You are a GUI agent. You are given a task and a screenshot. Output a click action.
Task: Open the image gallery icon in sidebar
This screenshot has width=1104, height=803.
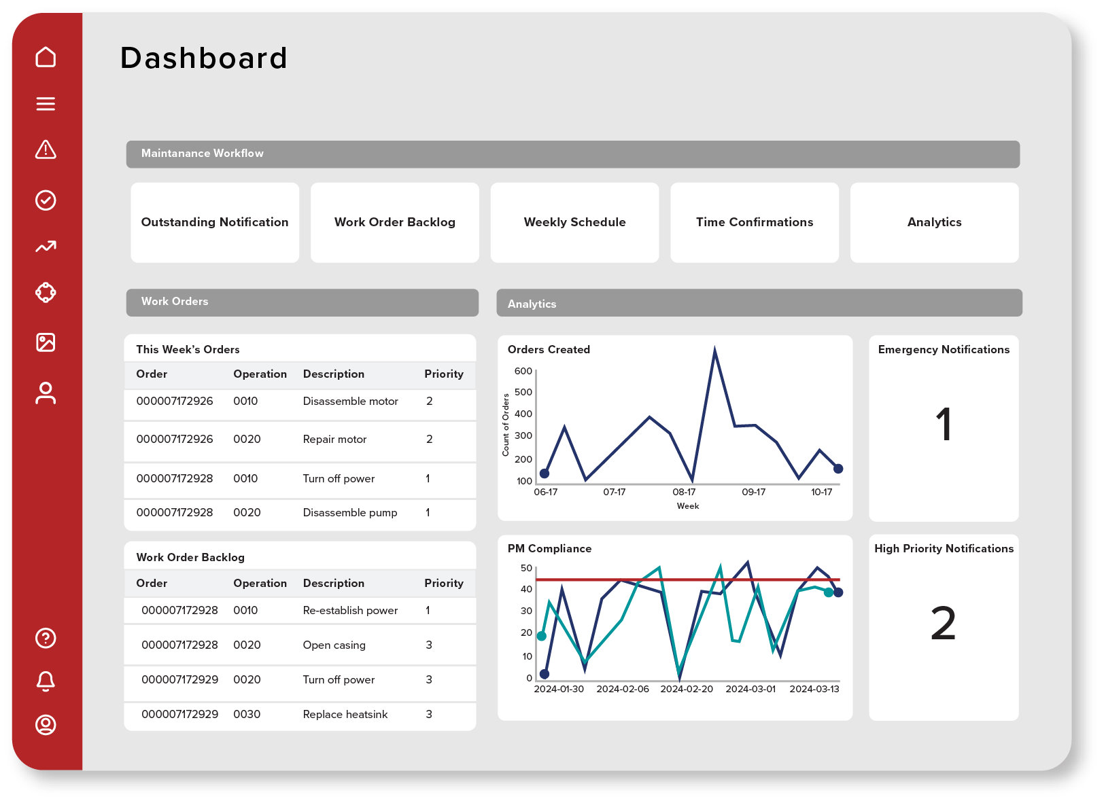pyautogui.click(x=46, y=343)
